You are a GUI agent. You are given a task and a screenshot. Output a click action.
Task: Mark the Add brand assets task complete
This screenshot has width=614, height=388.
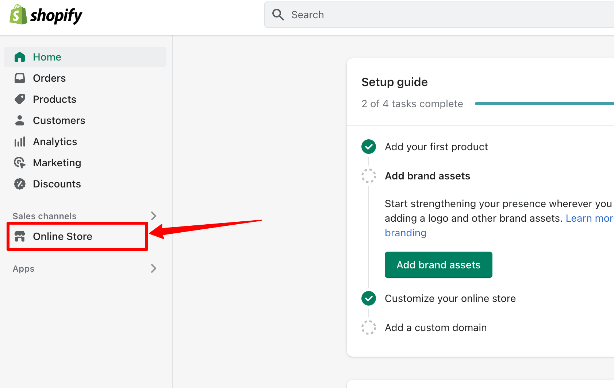(x=369, y=176)
